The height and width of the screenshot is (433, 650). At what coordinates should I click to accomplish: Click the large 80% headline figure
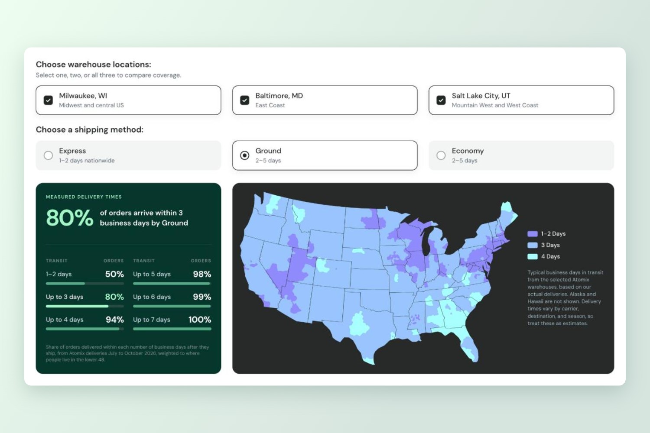[x=70, y=218]
